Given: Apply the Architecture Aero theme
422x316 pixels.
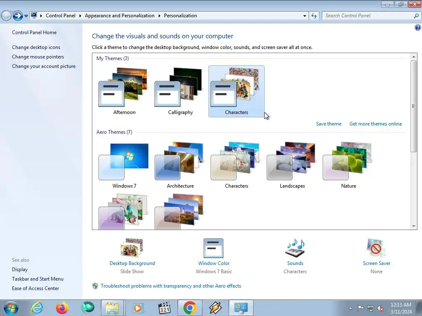Looking at the screenshot, I should pos(181,165).
